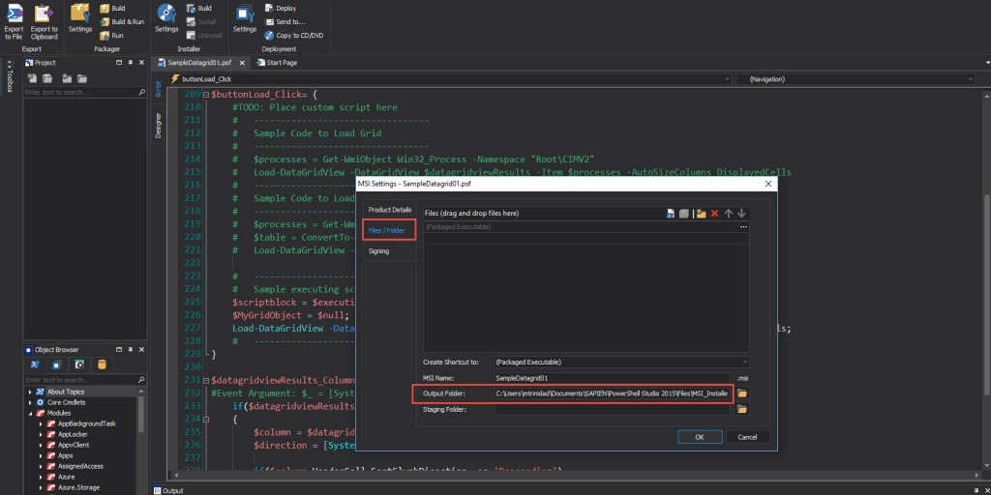The height and width of the screenshot is (495, 991).
Task: Open the Output panel tab
Action: pos(168,490)
